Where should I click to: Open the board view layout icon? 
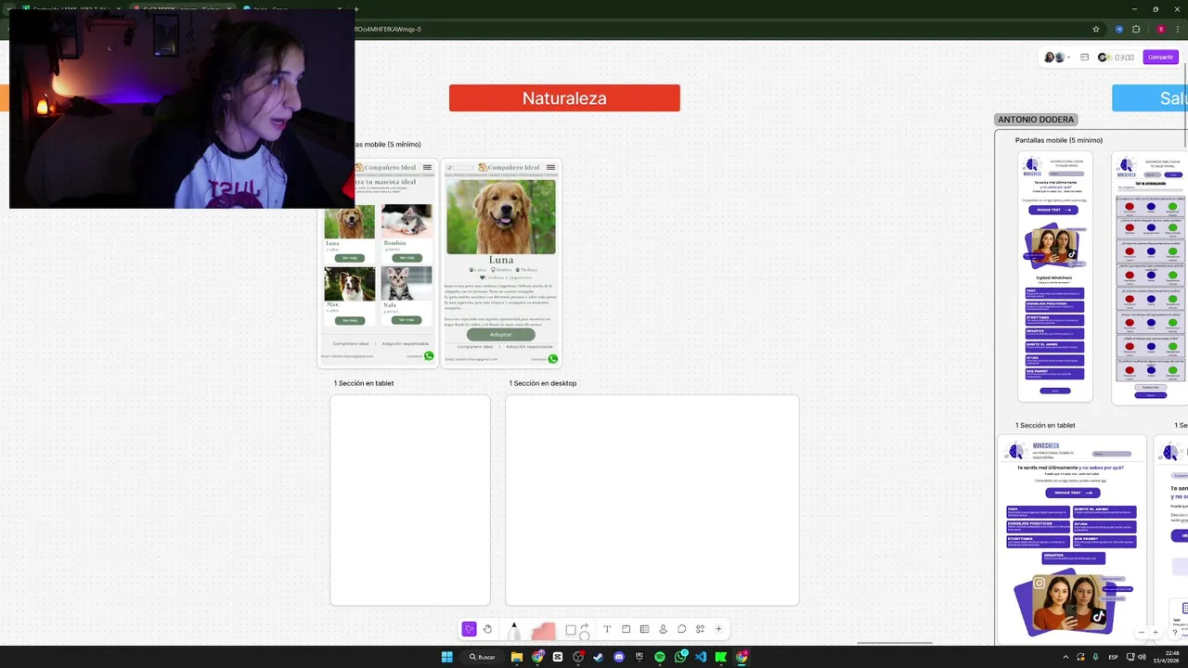coord(1084,58)
